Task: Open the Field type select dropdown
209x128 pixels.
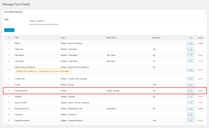Action: tap(117, 21)
